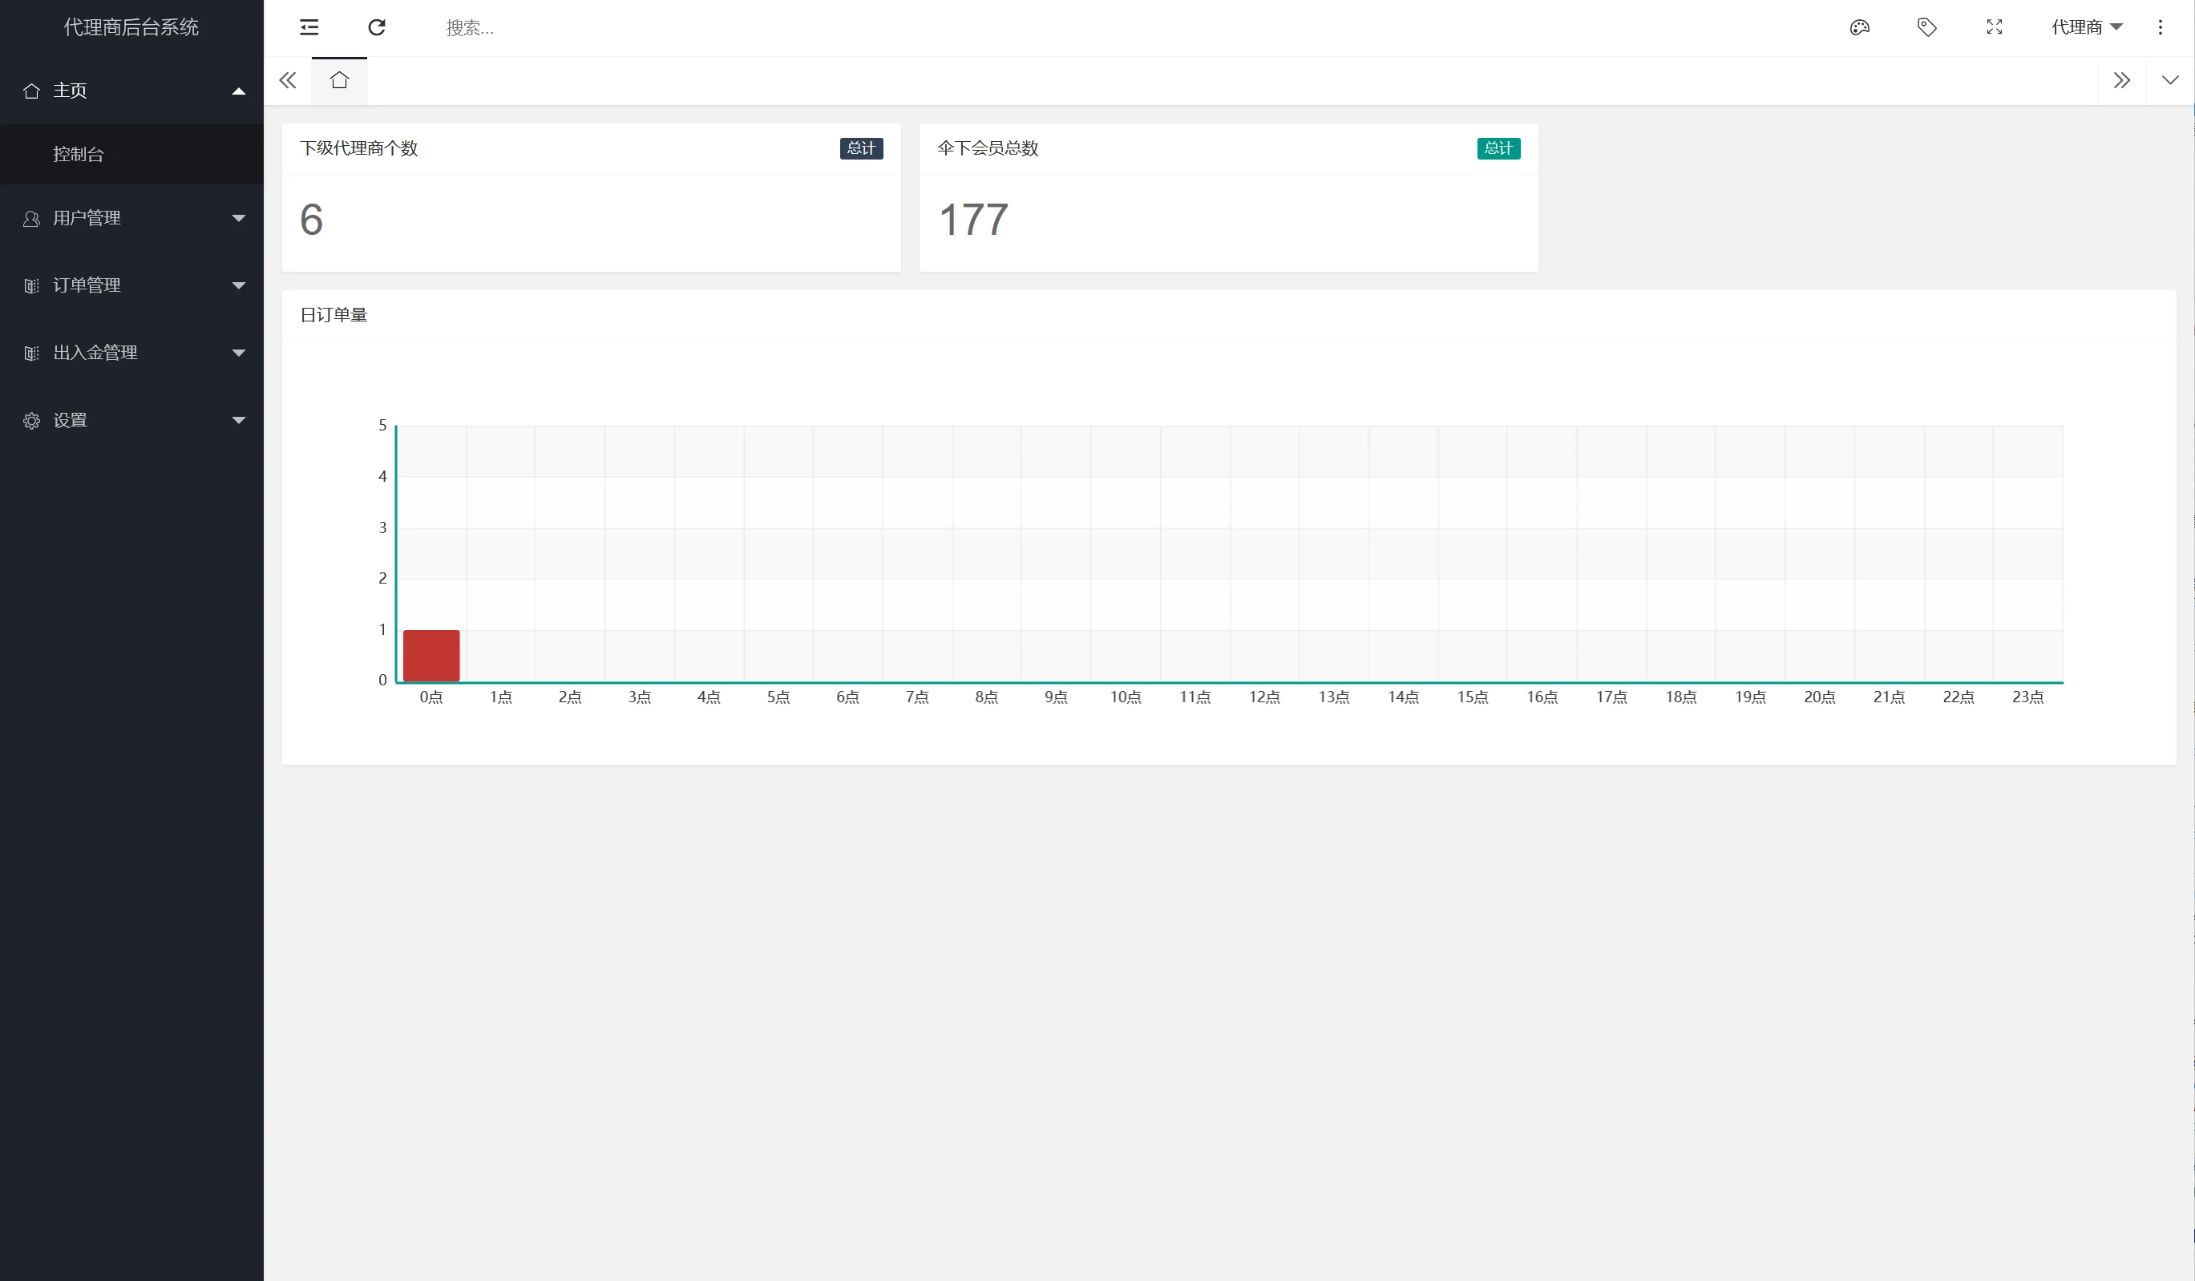Select the home tab icon

[339, 81]
